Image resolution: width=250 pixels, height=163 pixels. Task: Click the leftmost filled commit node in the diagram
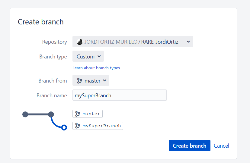pos(25,114)
